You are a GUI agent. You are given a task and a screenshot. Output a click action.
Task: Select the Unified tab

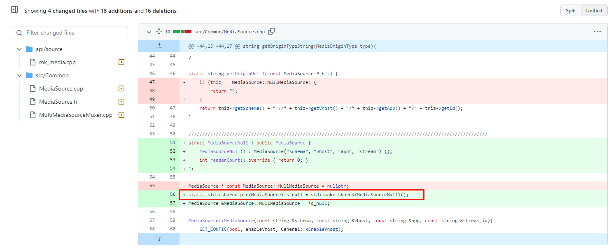pos(594,10)
